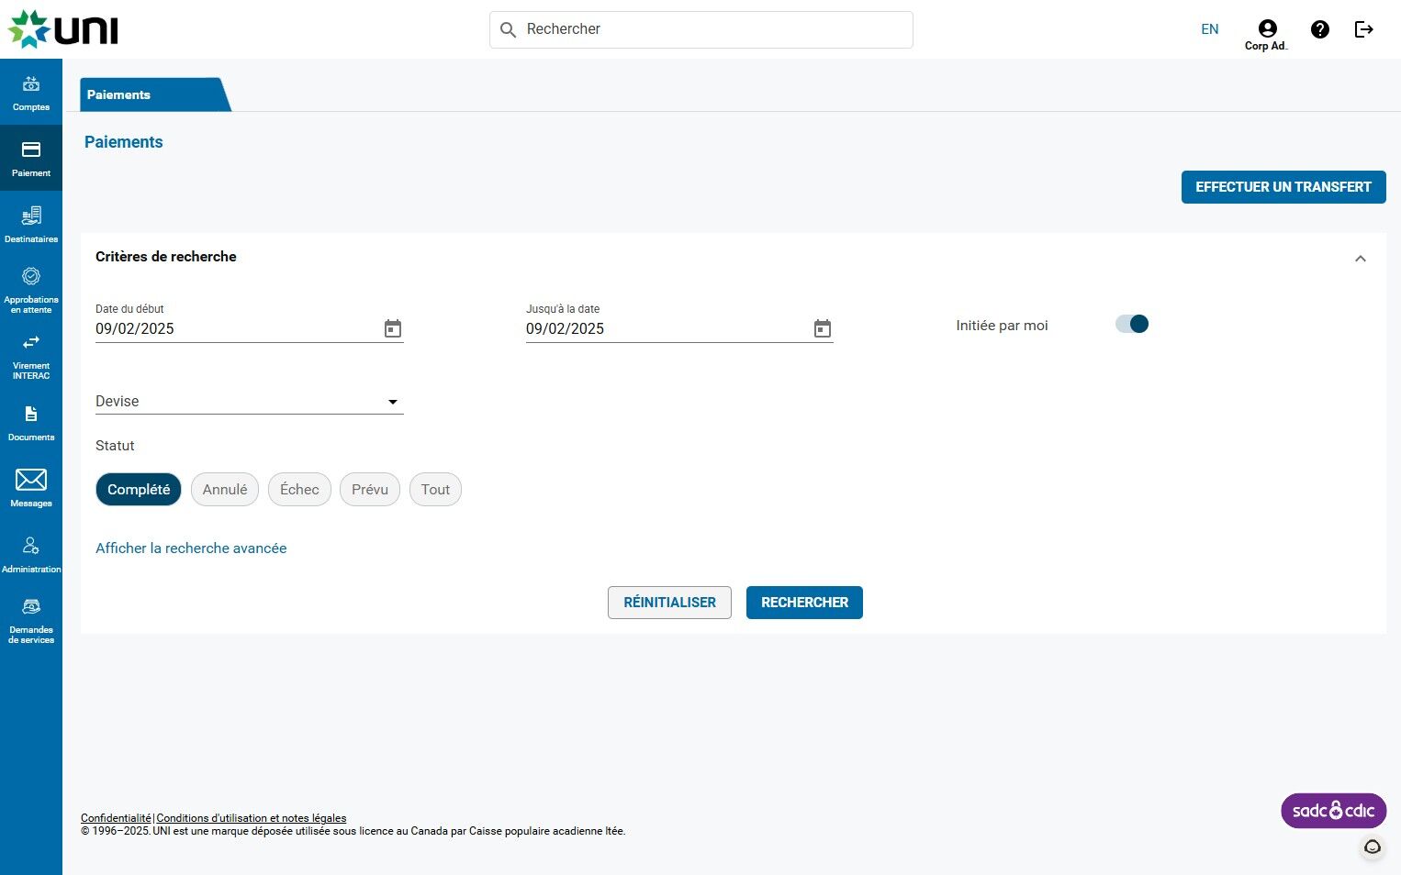This screenshot has height=875, width=1401.
Task: Click the RECHERCHER button
Action: click(804, 603)
